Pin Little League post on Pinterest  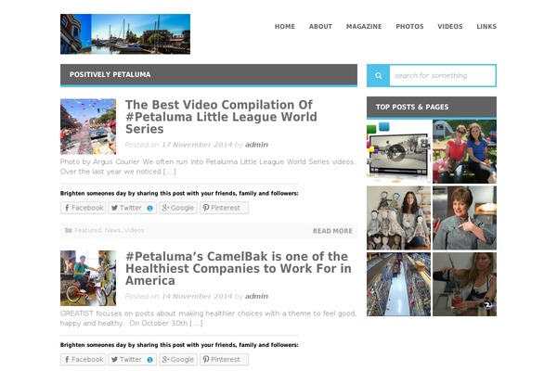pos(224,208)
